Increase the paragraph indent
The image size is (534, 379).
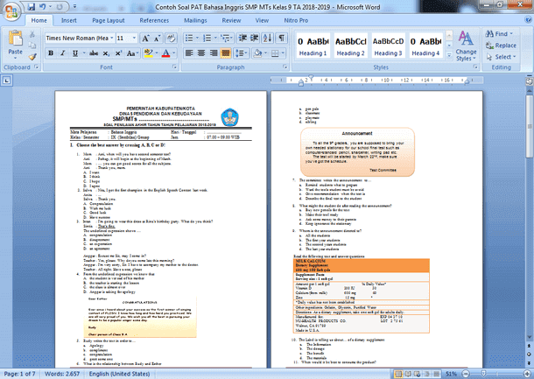click(255, 39)
